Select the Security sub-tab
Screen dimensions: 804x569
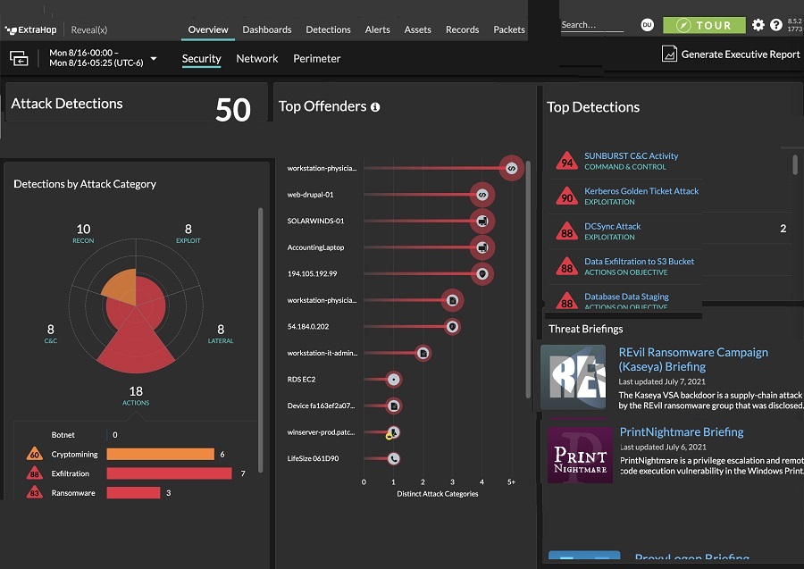click(201, 59)
